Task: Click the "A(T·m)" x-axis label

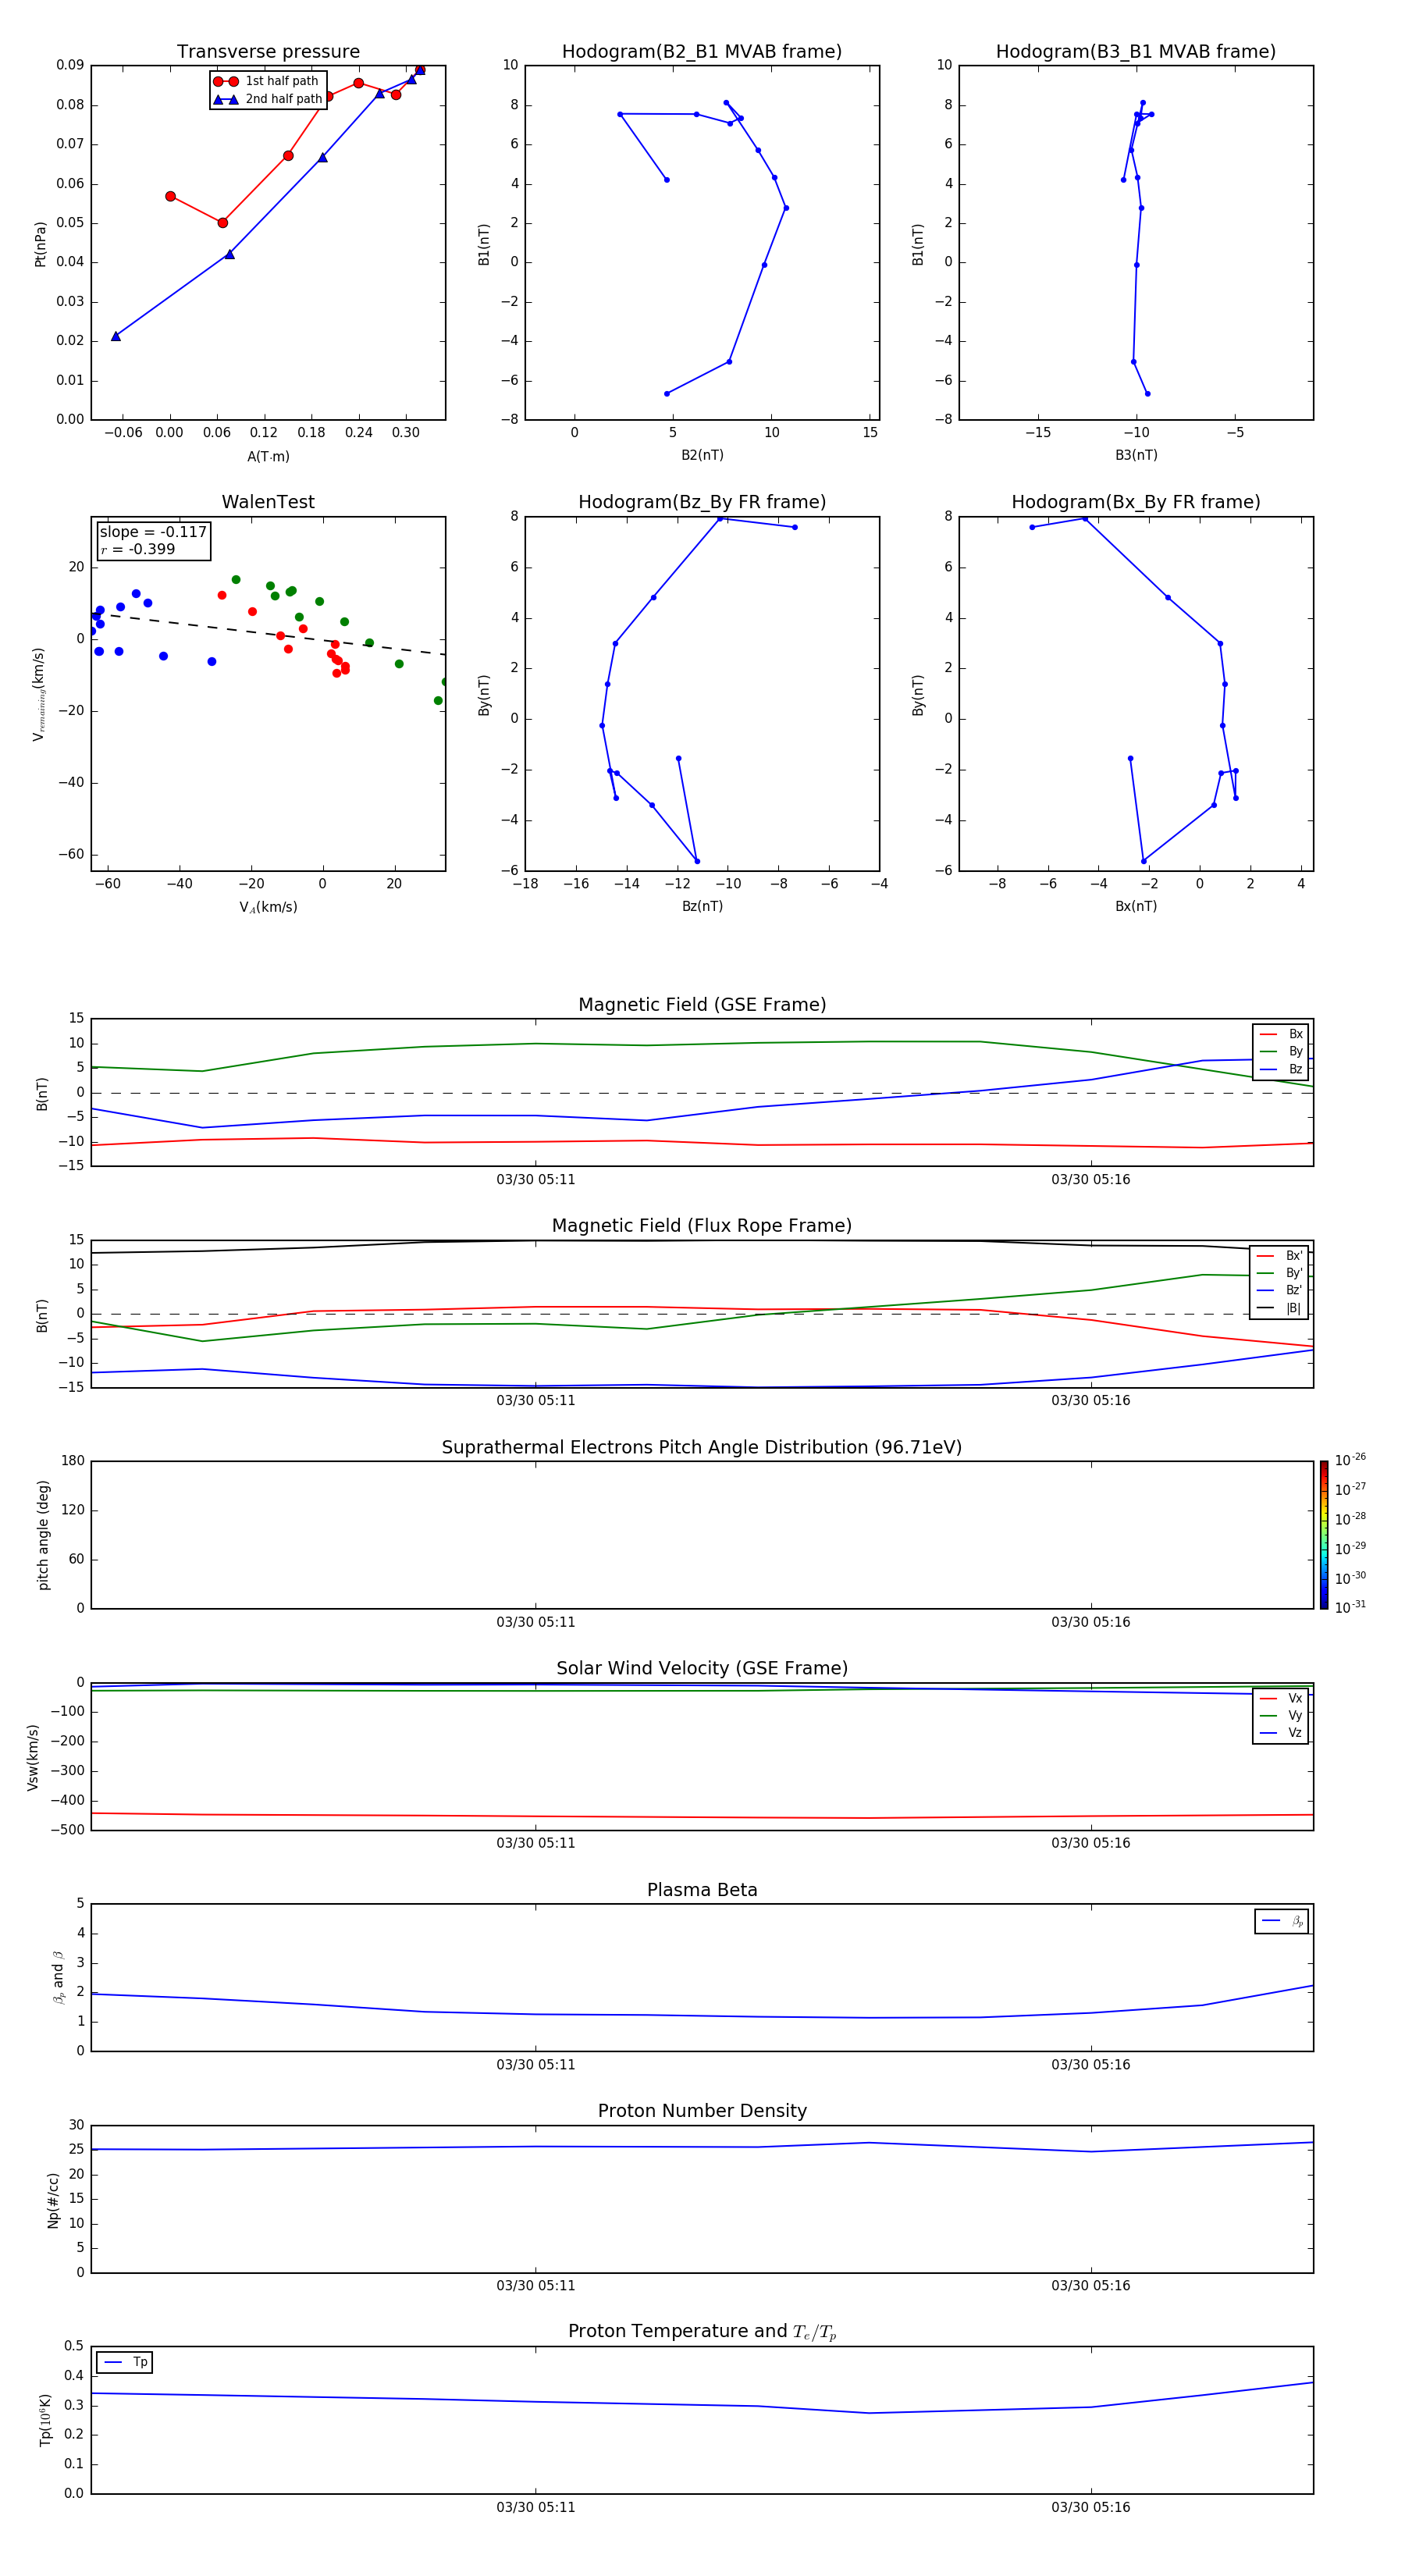Action: point(268,457)
